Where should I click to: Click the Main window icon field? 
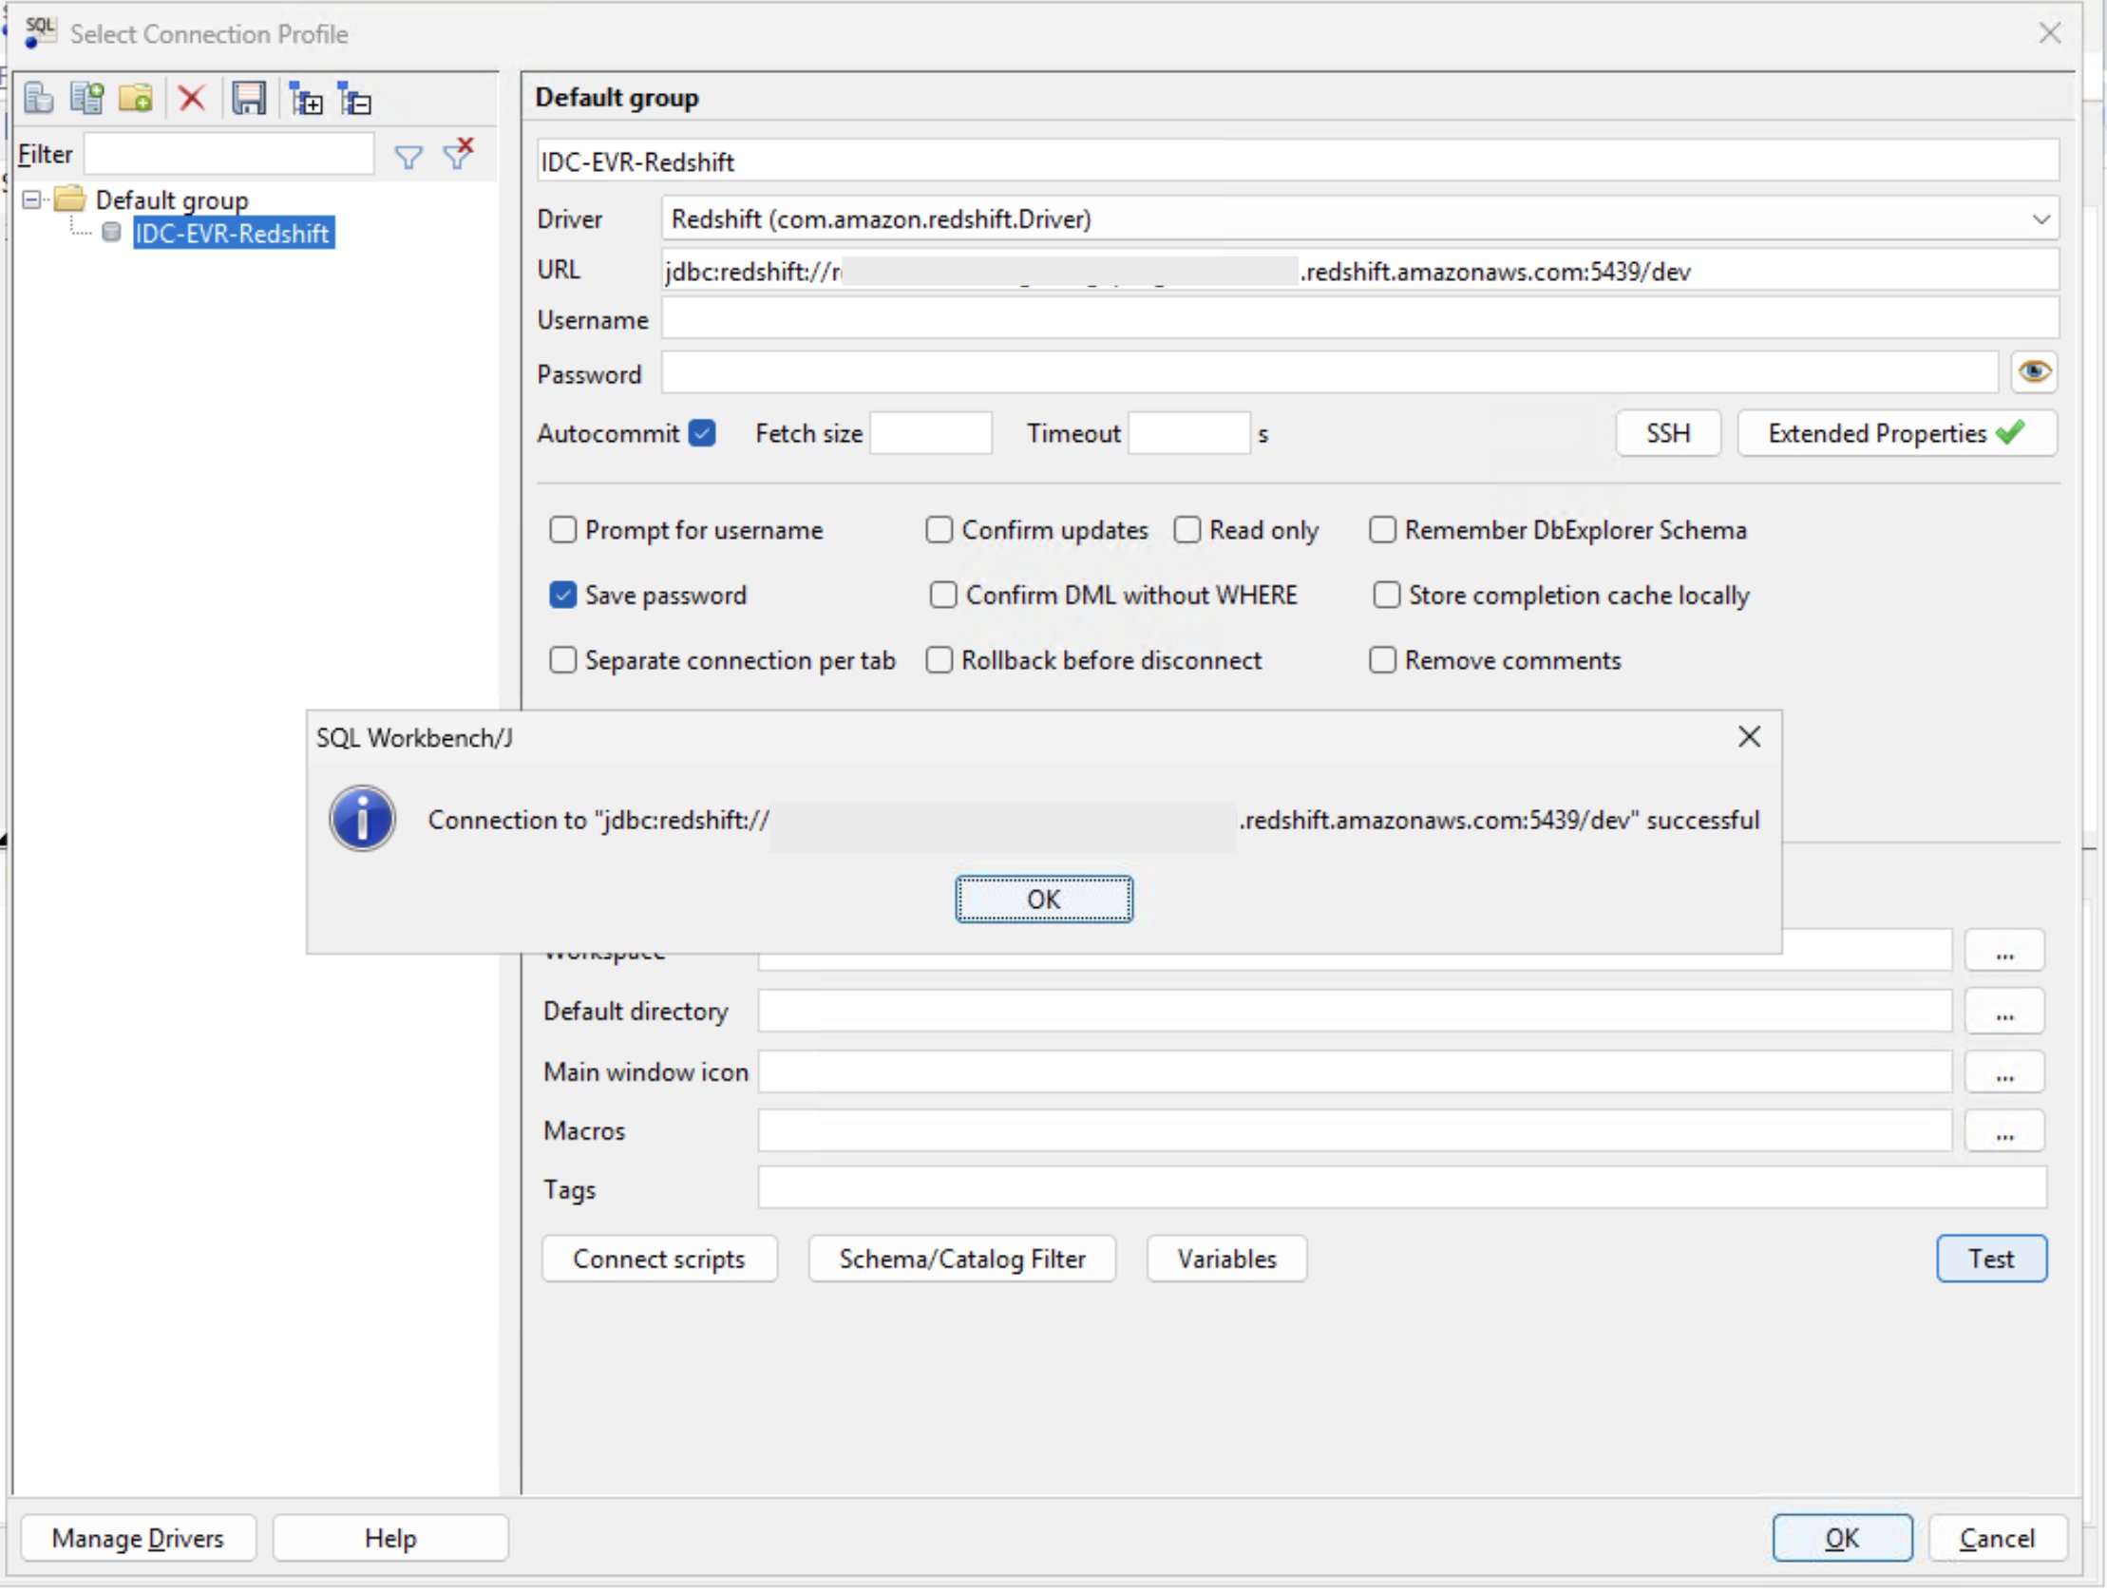tap(1355, 1072)
